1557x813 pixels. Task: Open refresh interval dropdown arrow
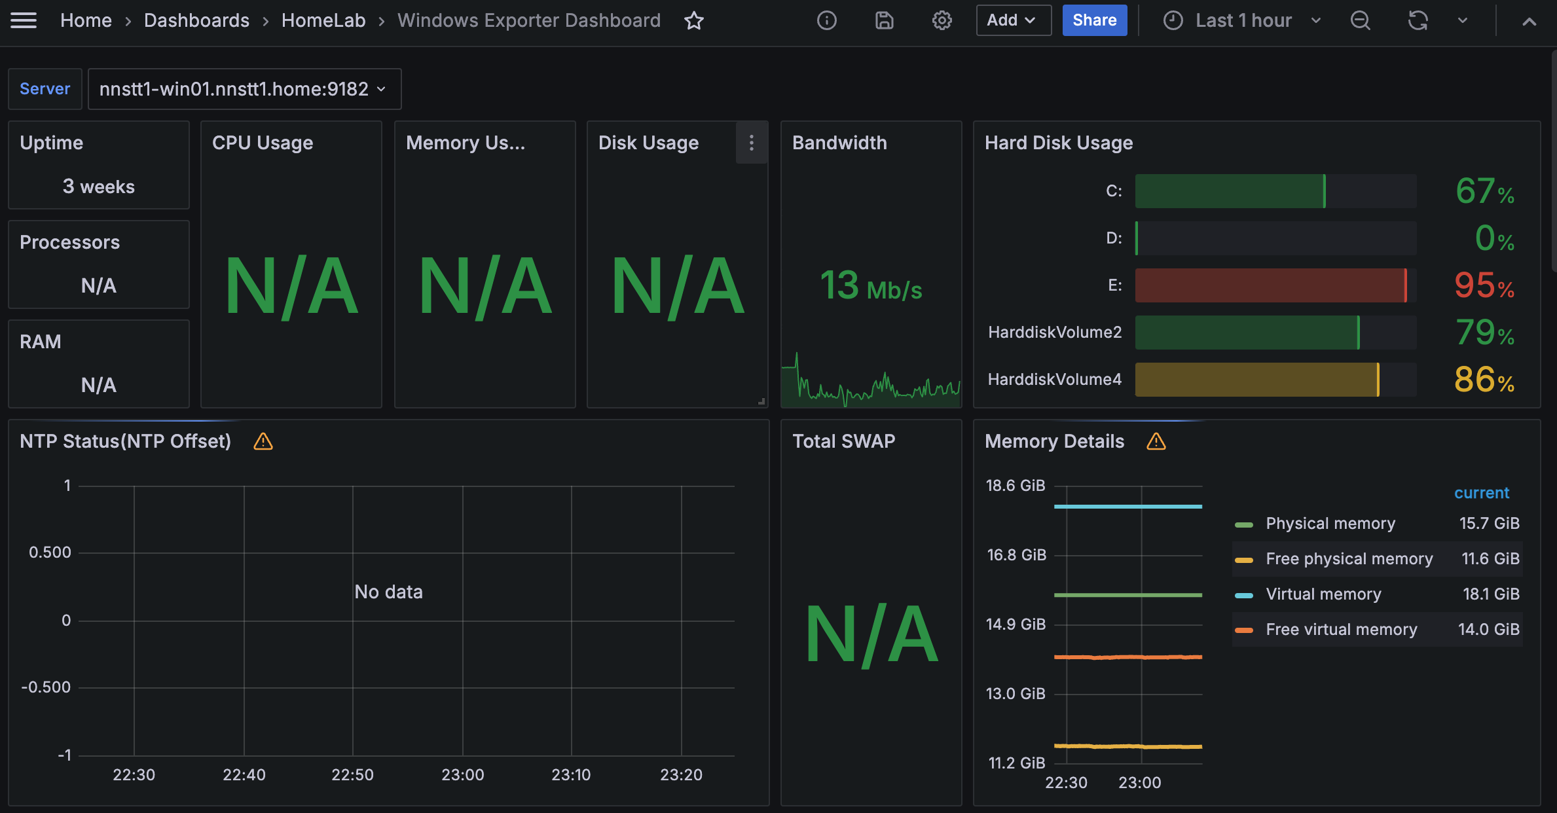coord(1463,21)
